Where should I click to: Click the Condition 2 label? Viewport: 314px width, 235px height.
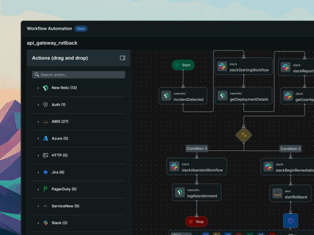[290, 149]
